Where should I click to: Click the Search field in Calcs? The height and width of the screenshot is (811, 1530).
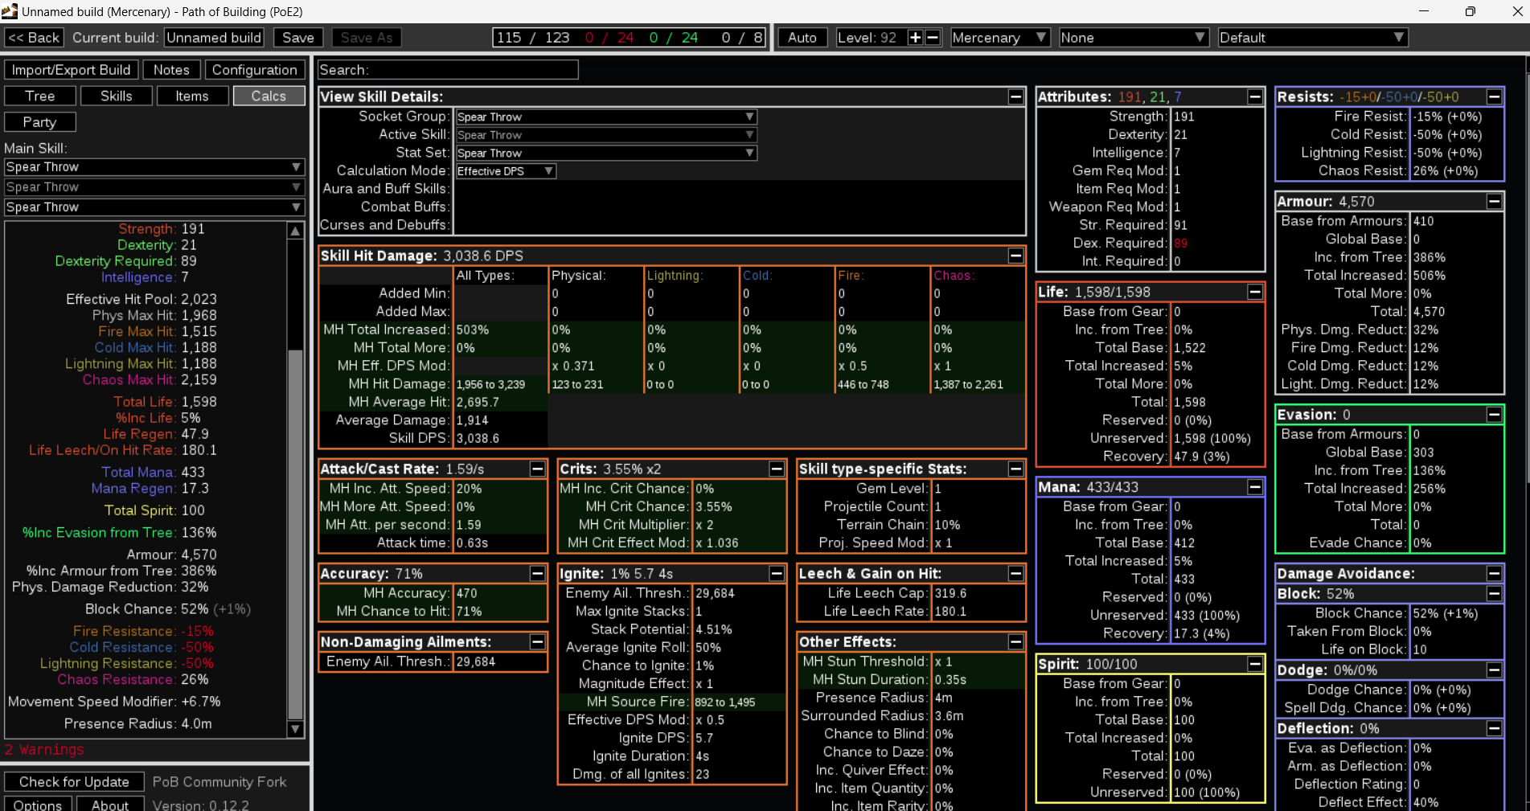[448, 70]
